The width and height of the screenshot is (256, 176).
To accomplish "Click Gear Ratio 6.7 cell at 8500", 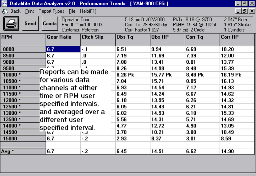I will tap(63, 56).
